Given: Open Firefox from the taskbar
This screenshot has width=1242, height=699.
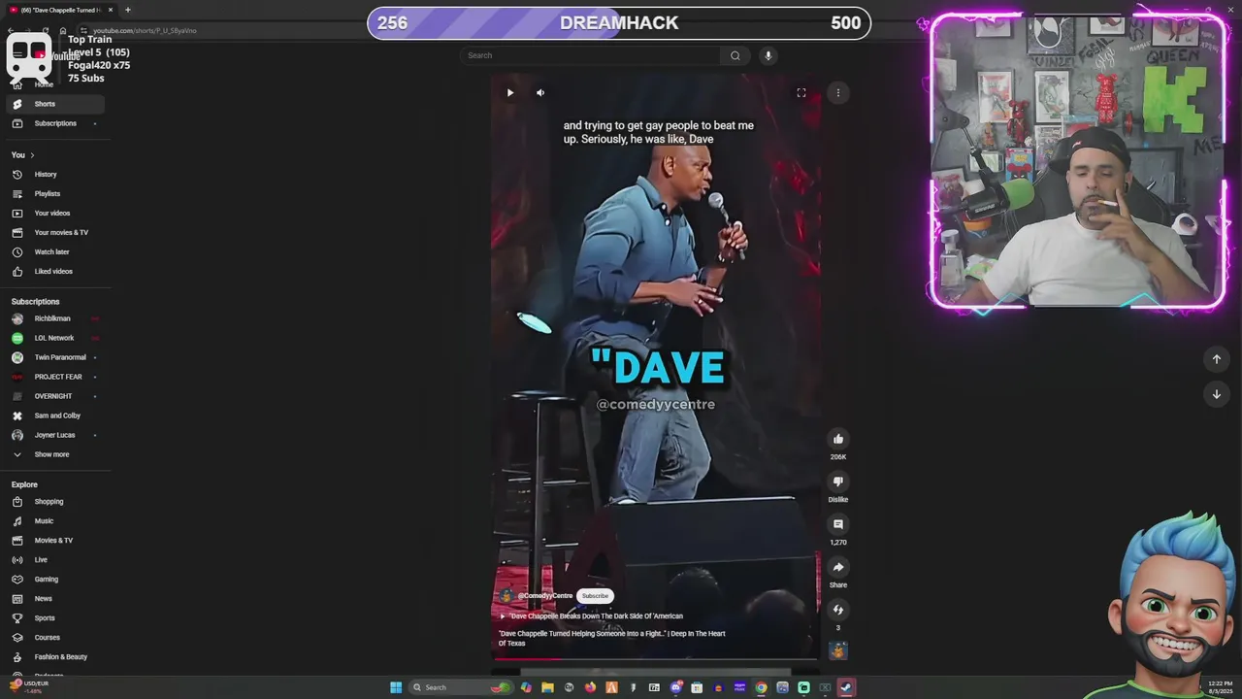Looking at the screenshot, I should [x=590, y=687].
